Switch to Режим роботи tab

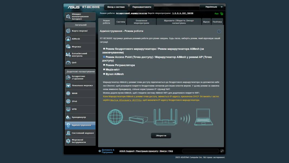tap(106, 22)
